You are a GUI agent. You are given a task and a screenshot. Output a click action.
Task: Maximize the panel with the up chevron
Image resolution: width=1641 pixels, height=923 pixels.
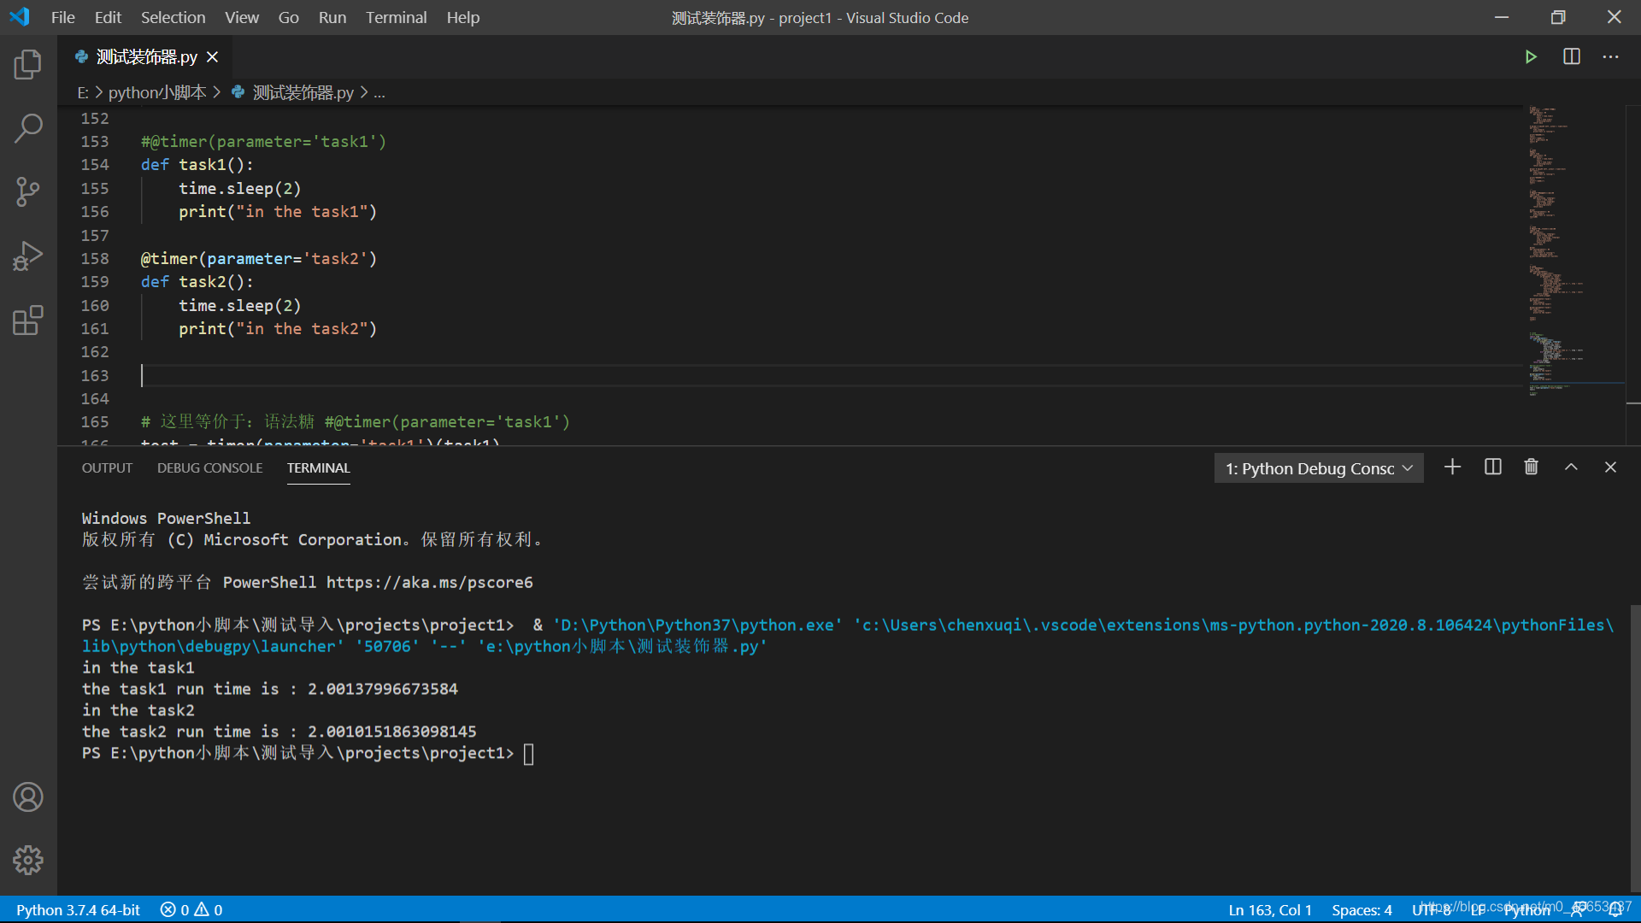pyautogui.click(x=1571, y=467)
